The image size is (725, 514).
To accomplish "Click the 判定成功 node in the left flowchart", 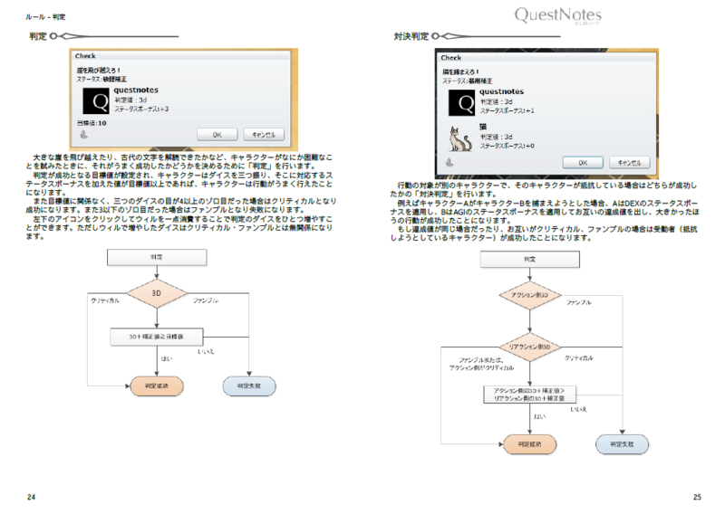I will tap(157, 386).
